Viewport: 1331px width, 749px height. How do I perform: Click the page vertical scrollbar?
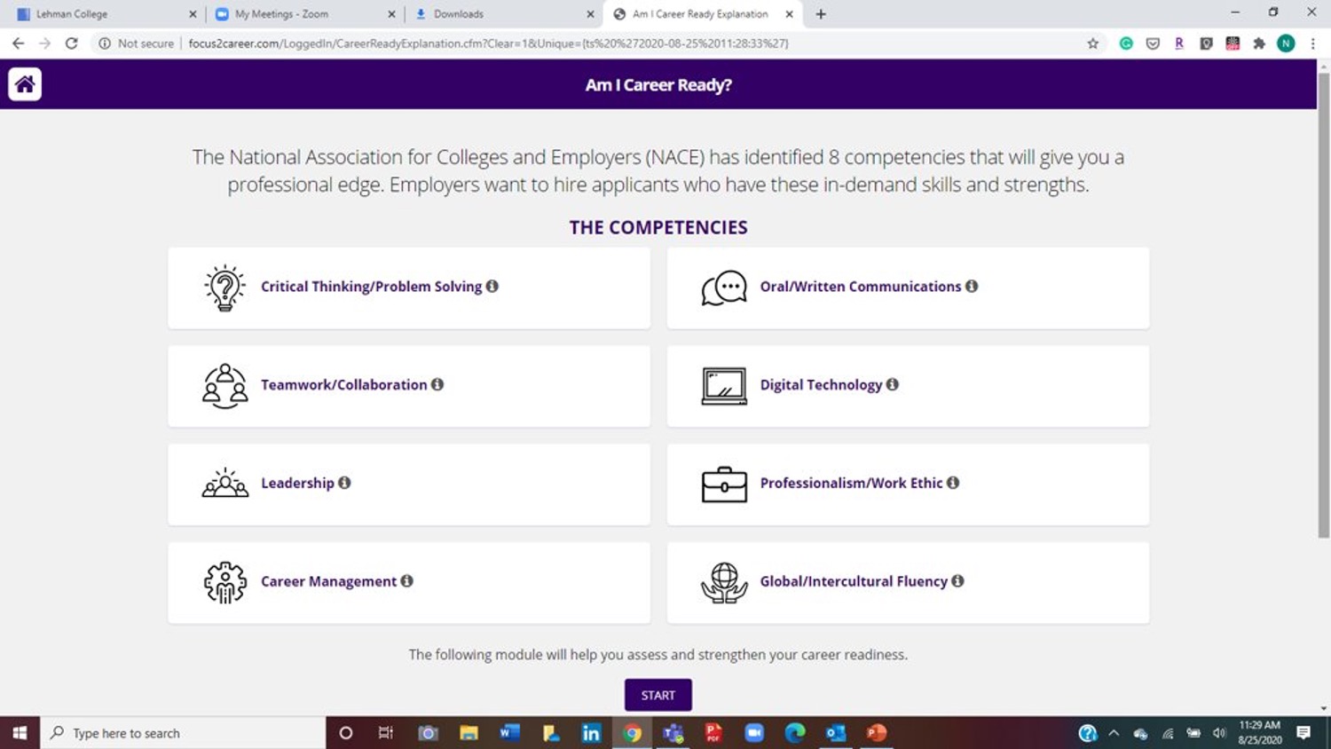click(x=1323, y=302)
